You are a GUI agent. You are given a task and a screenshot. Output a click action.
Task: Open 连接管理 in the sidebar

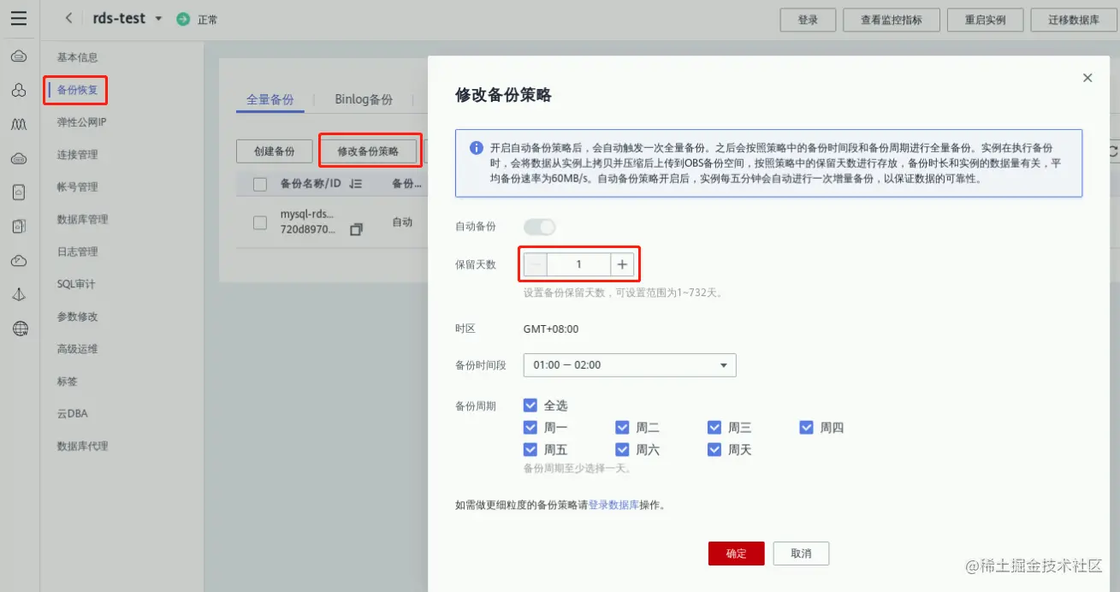77,155
